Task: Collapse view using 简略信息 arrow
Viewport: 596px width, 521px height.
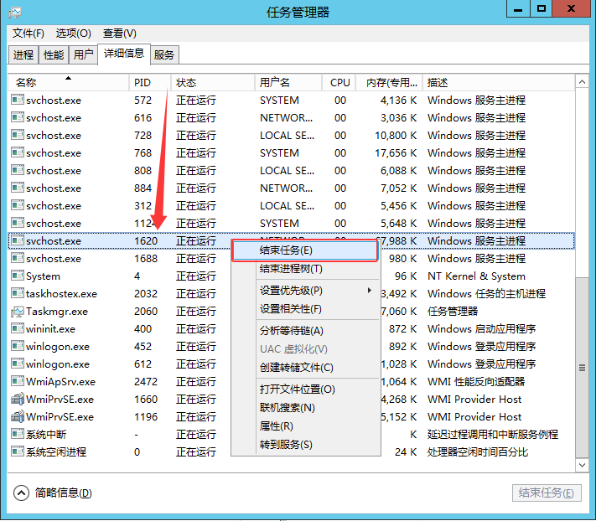Action: (22, 493)
